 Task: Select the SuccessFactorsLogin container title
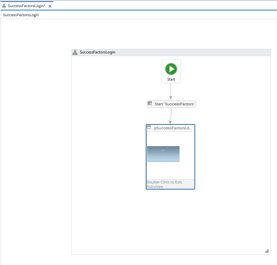pos(97,52)
